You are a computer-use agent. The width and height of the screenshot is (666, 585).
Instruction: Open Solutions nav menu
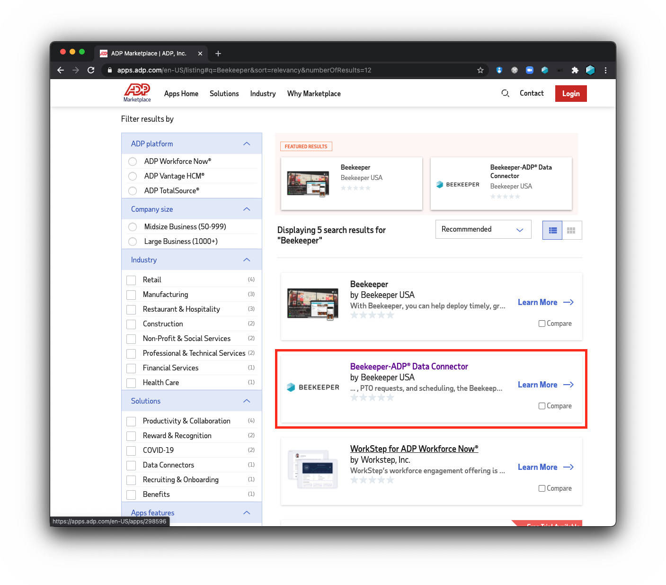point(224,93)
